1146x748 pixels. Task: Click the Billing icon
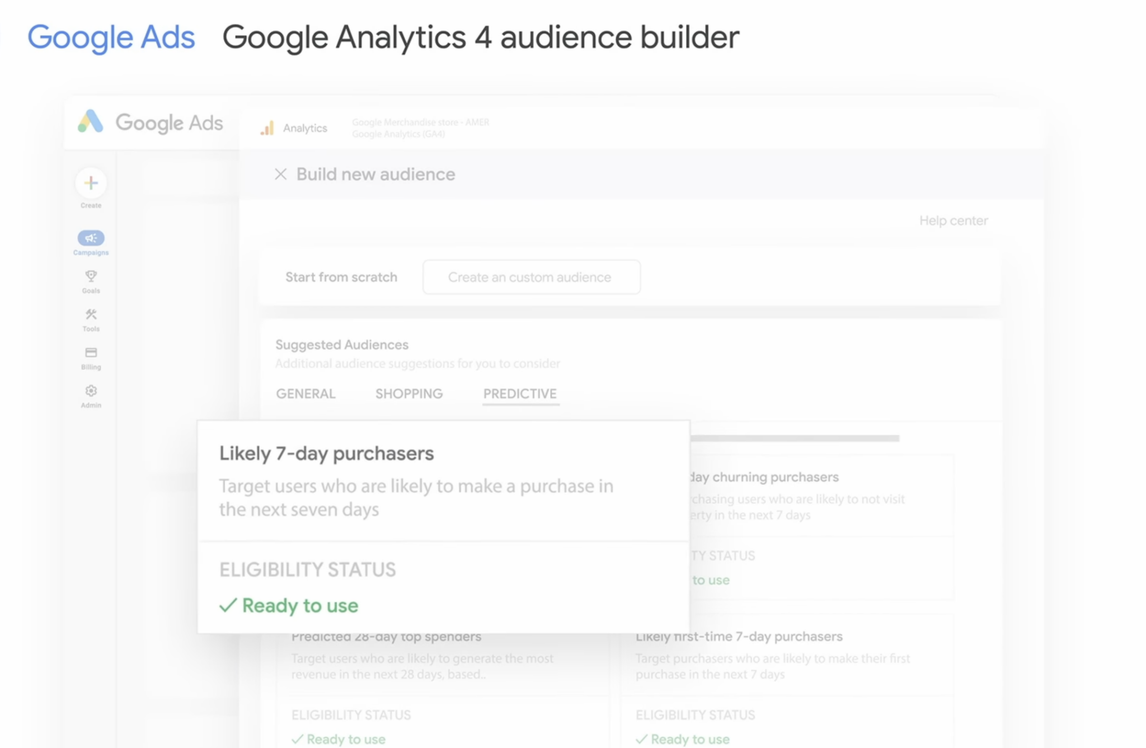click(x=90, y=352)
